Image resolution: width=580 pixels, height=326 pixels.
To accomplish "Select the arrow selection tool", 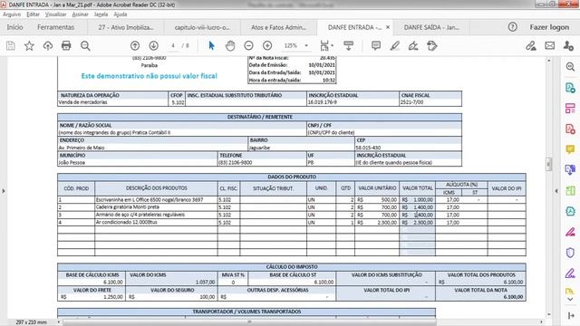I will coord(211,46).
